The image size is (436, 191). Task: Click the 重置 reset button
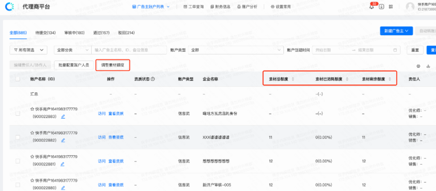tap(415, 50)
